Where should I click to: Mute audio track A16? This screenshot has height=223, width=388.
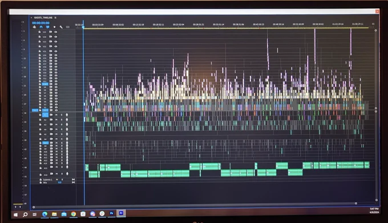pos(56,174)
